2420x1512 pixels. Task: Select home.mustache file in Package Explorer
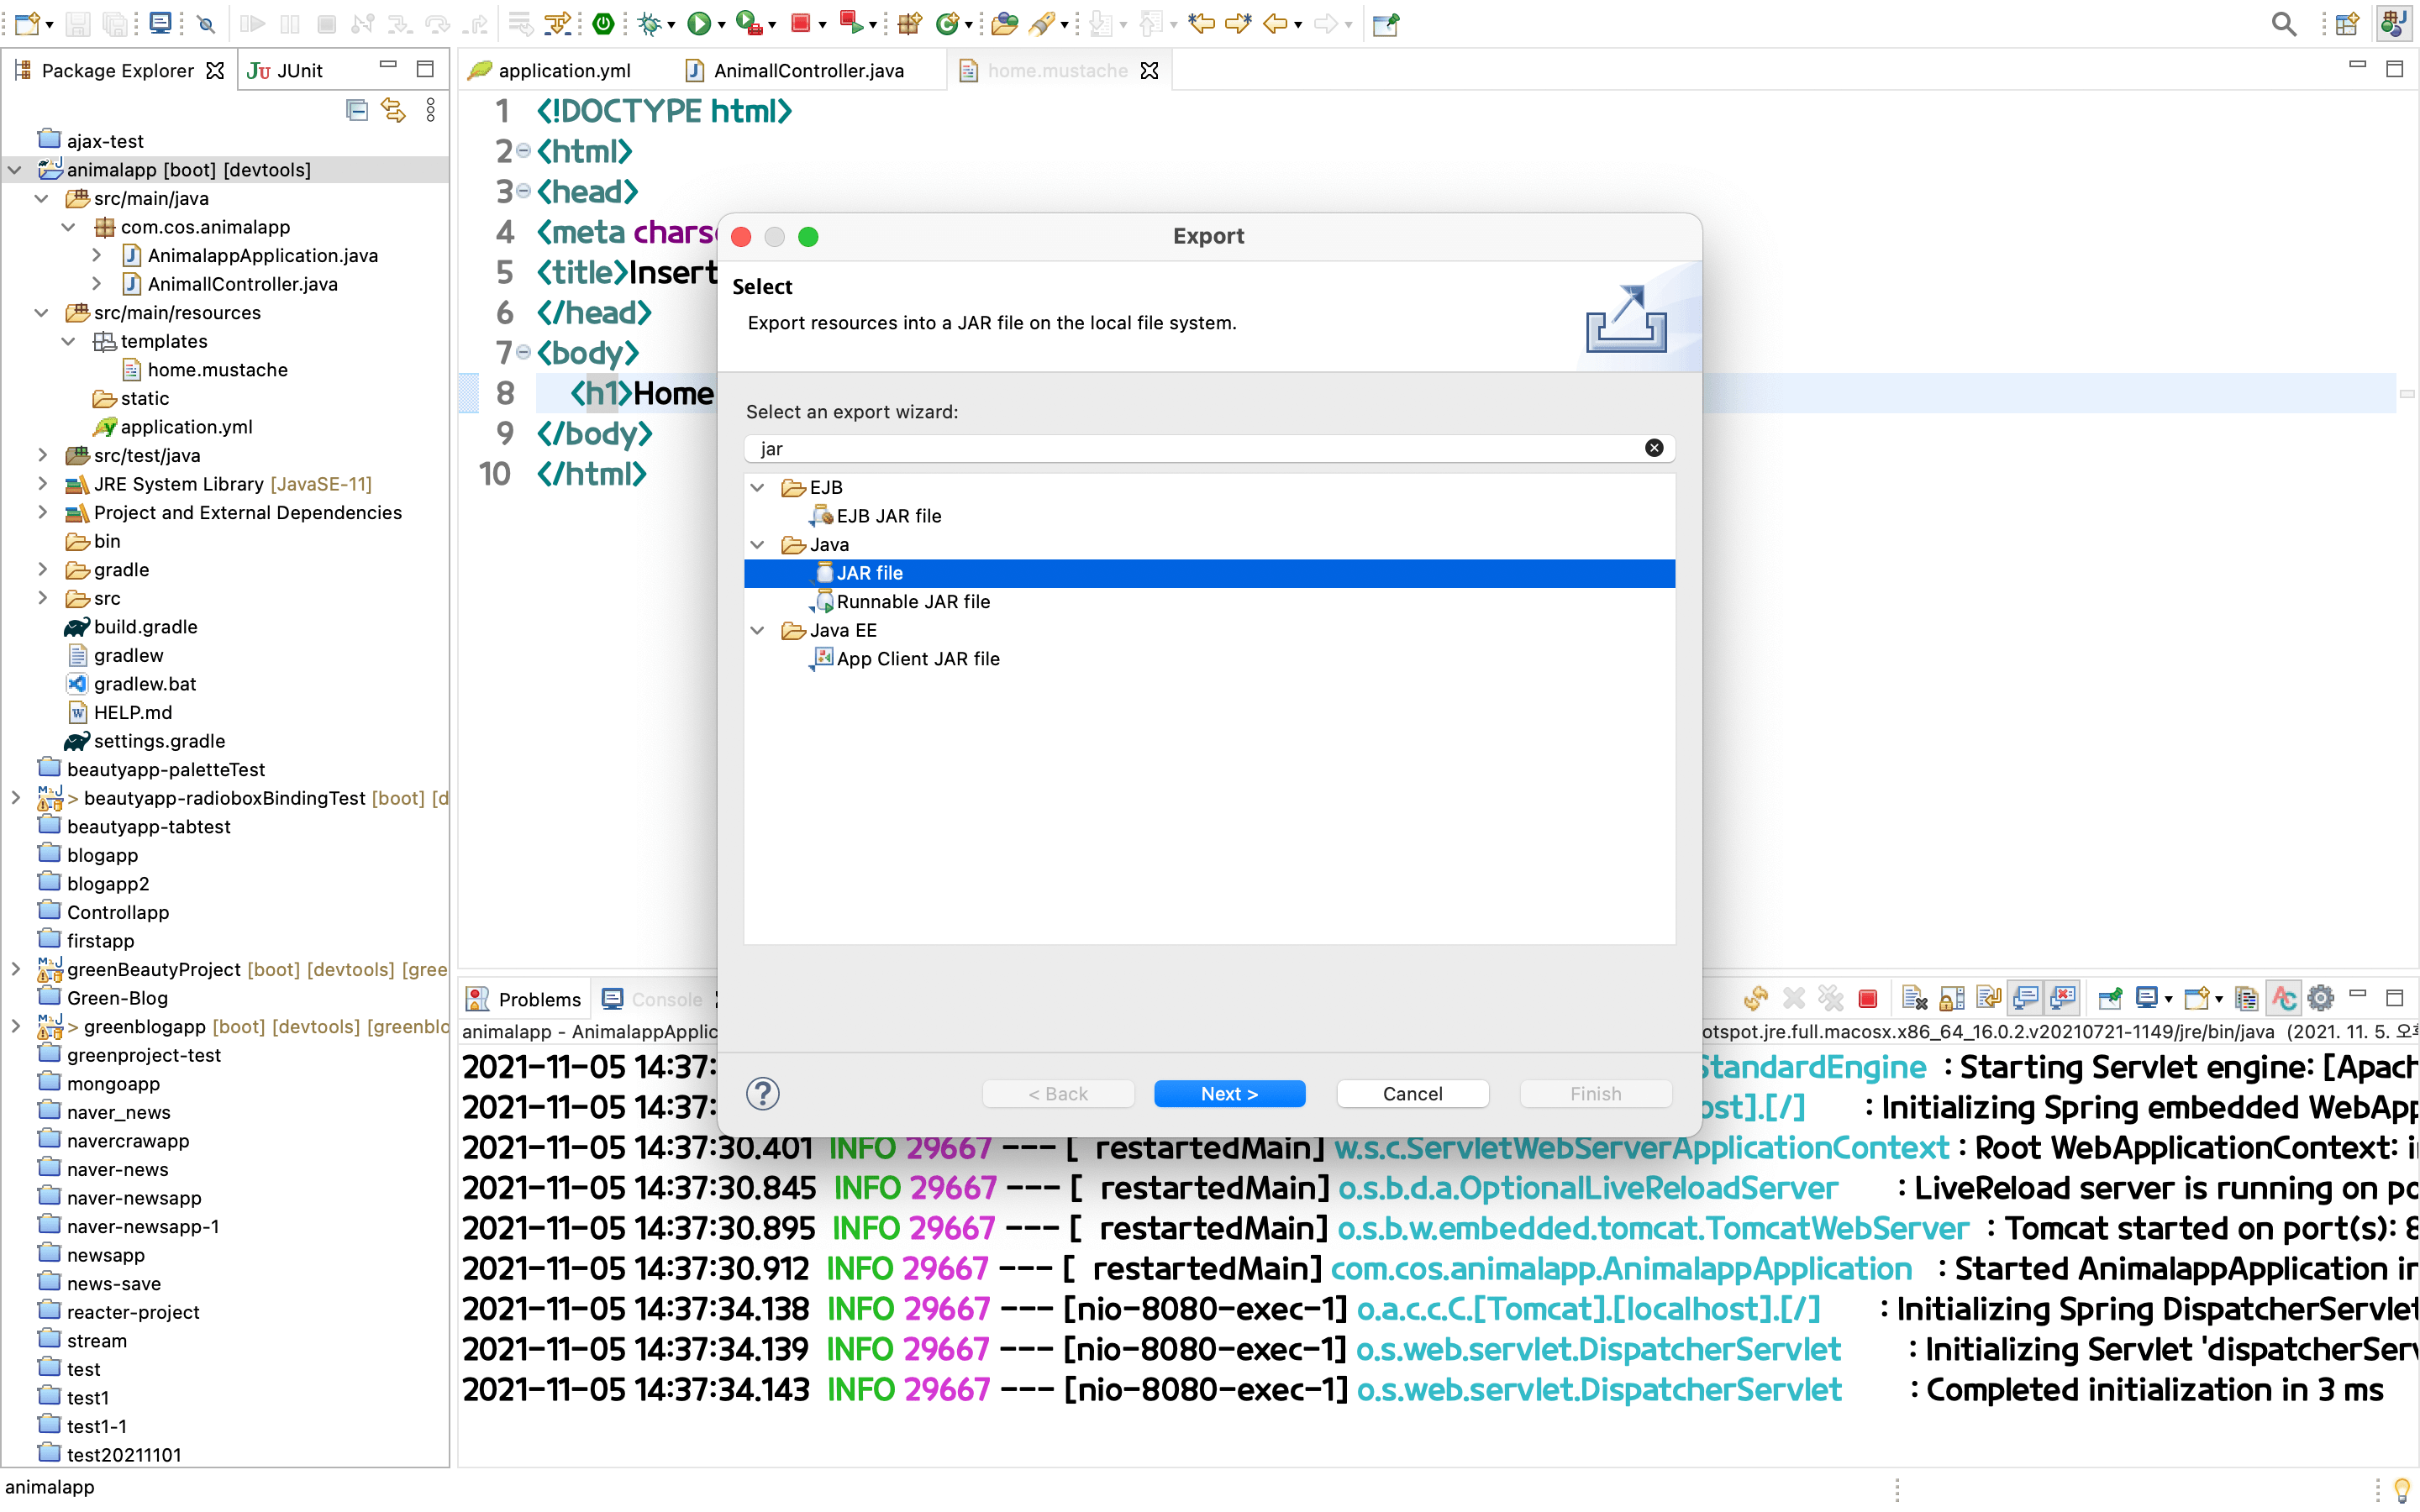tap(217, 370)
